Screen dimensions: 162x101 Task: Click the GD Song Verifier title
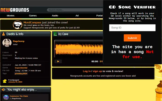[x=132, y=7]
